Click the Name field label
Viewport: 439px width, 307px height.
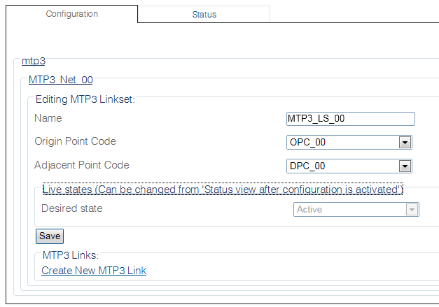(48, 118)
